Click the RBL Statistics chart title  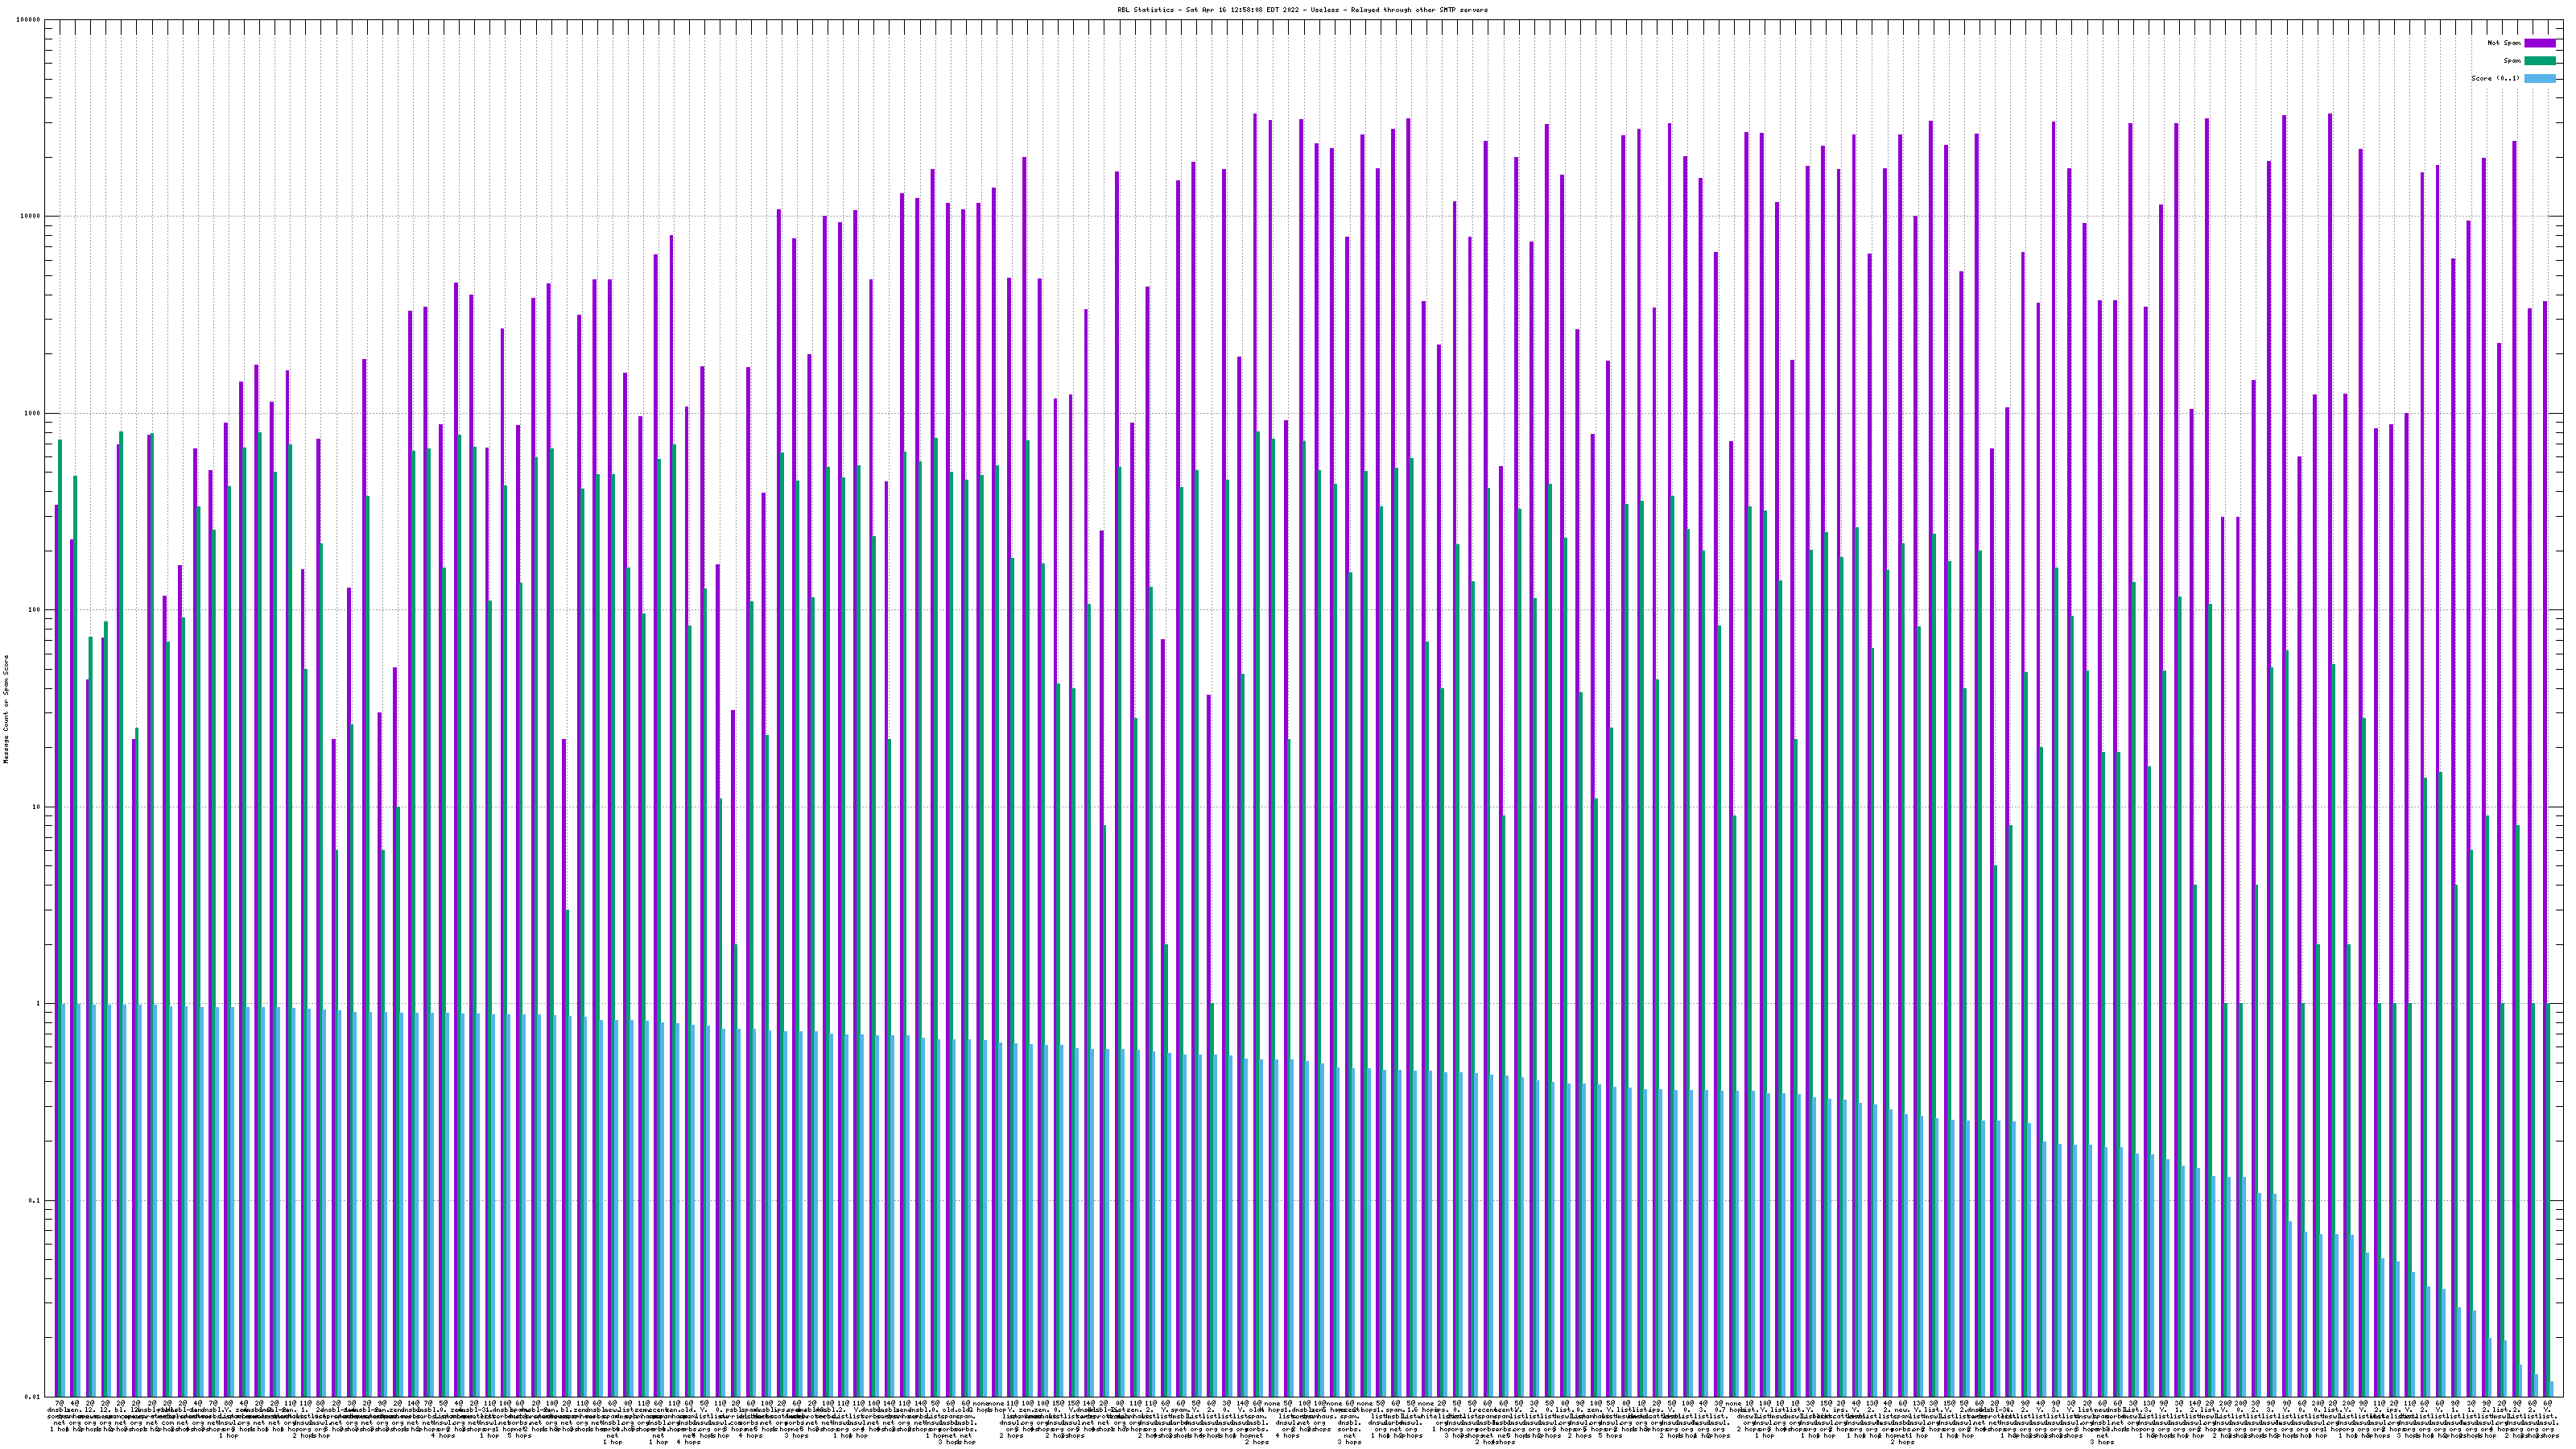1302,10
